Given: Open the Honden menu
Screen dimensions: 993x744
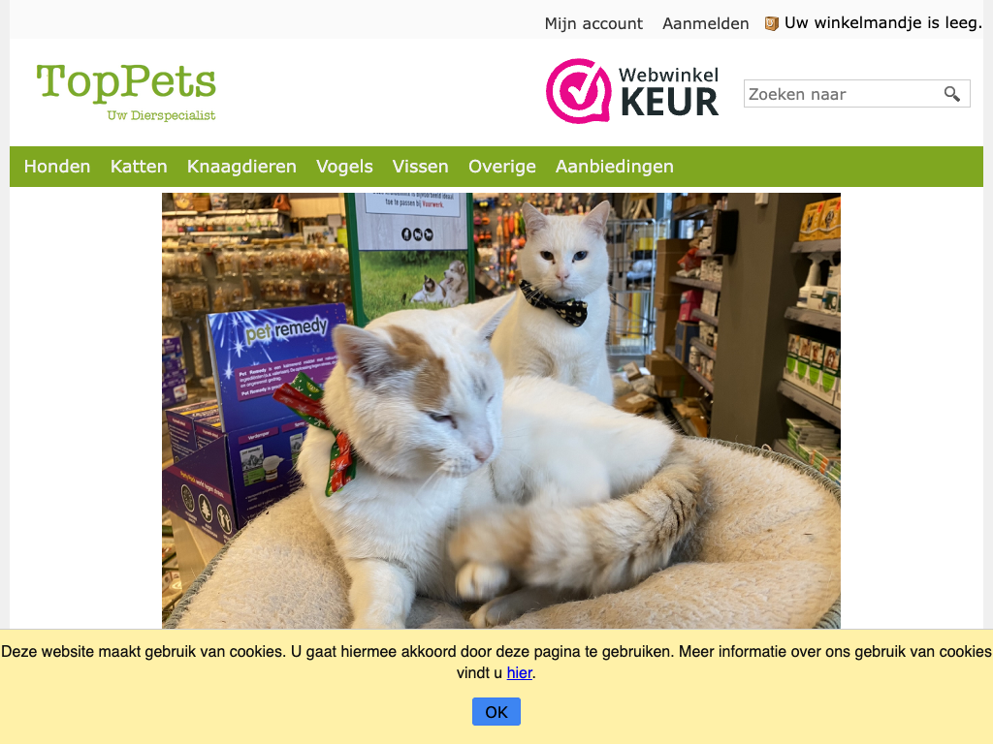Looking at the screenshot, I should coord(57,167).
